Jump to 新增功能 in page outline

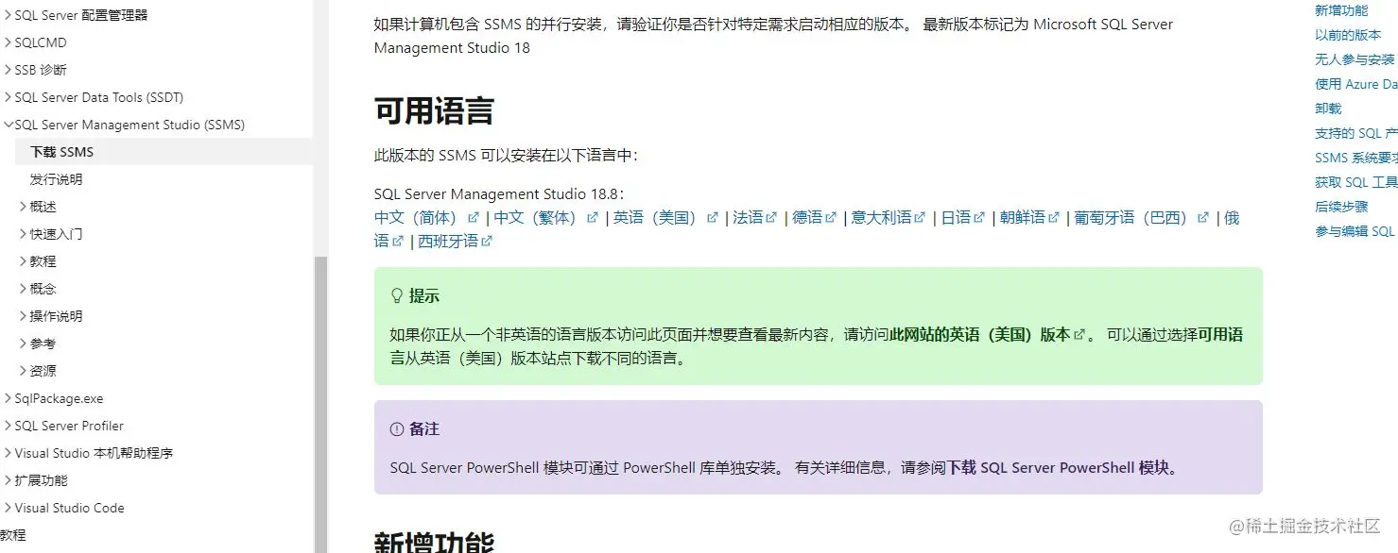click(x=1341, y=10)
